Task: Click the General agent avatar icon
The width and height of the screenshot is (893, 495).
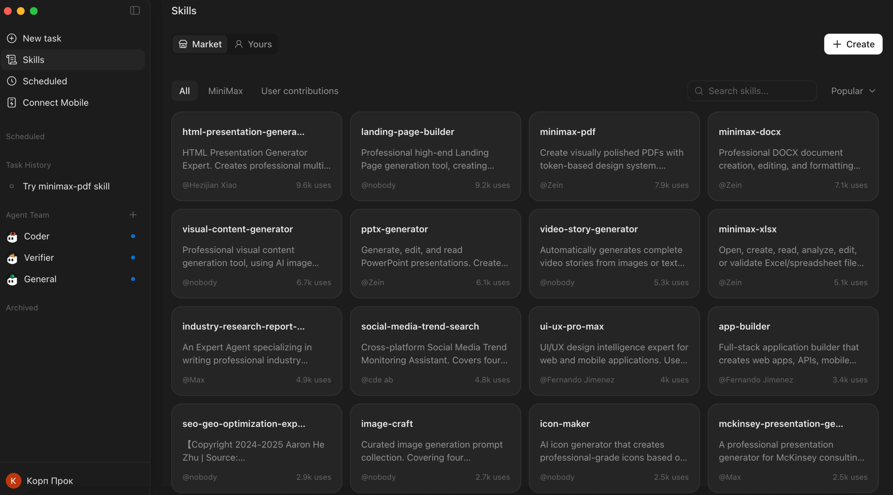Action: pyautogui.click(x=12, y=279)
